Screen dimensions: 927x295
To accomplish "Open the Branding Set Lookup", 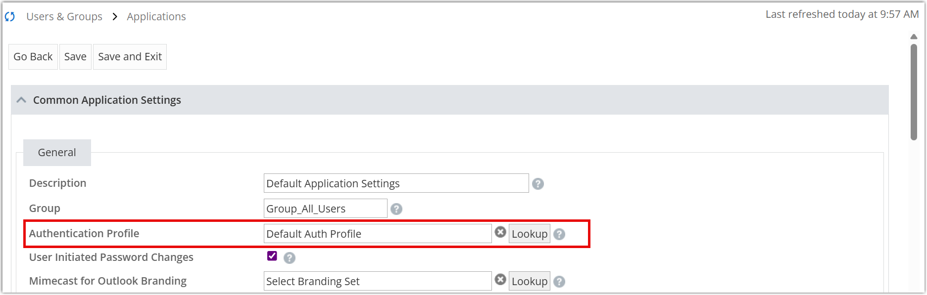I will point(529,281).
